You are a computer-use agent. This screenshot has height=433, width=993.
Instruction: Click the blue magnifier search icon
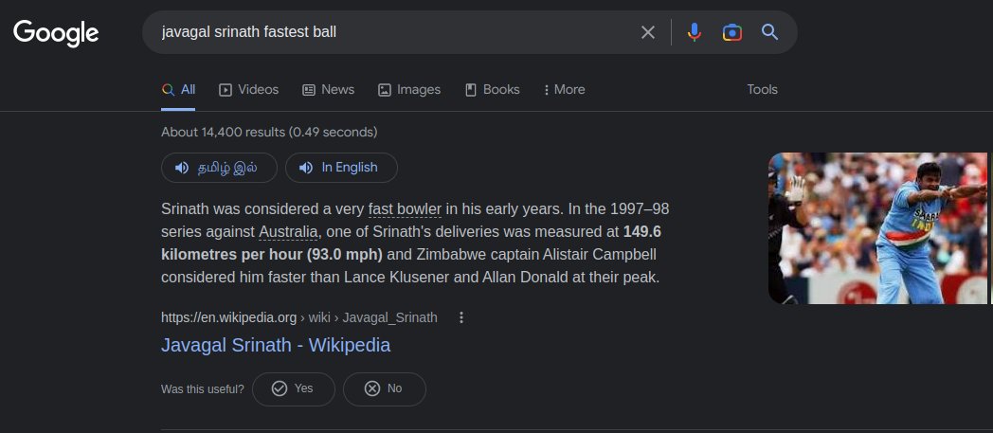tap(769, 32)
